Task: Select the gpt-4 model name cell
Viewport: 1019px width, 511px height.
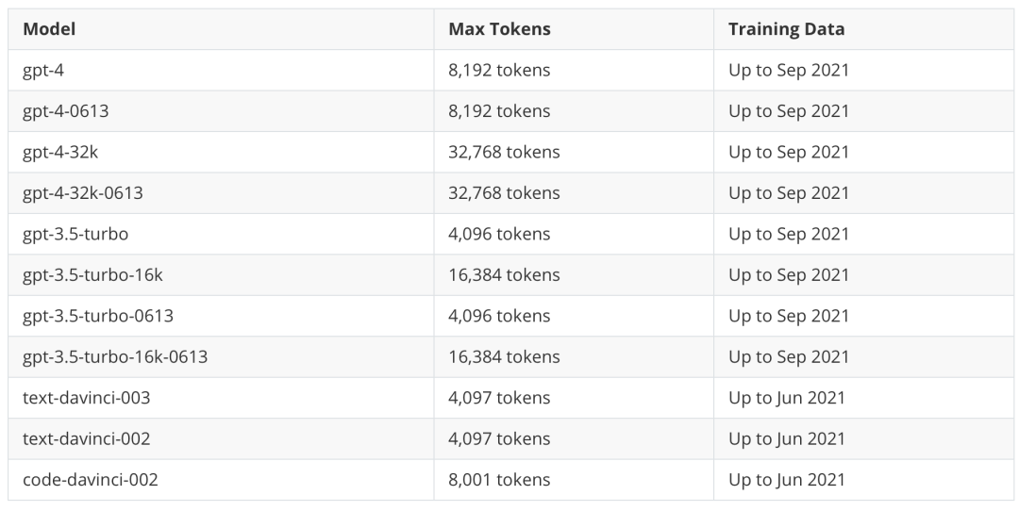Action: click(x=42, y=70)
